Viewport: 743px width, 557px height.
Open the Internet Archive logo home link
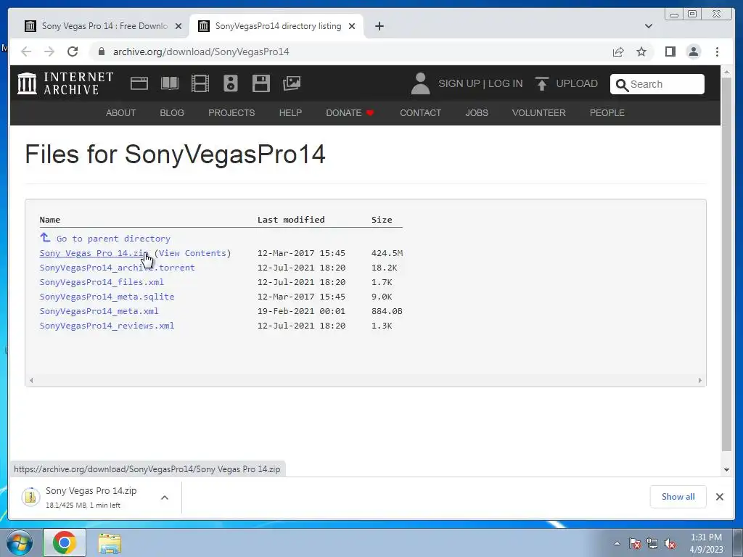click(x=65, y=83)
